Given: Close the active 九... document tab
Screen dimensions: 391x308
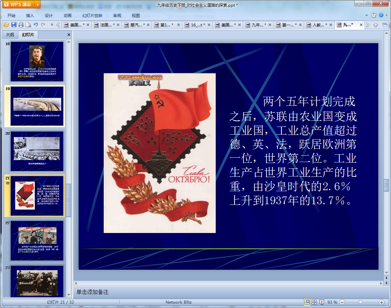Looking at the screenshot, I should [x=361, y=25].
